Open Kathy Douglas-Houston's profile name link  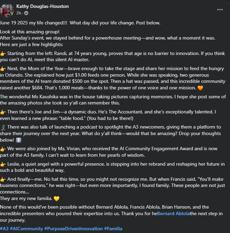(42, 6)
